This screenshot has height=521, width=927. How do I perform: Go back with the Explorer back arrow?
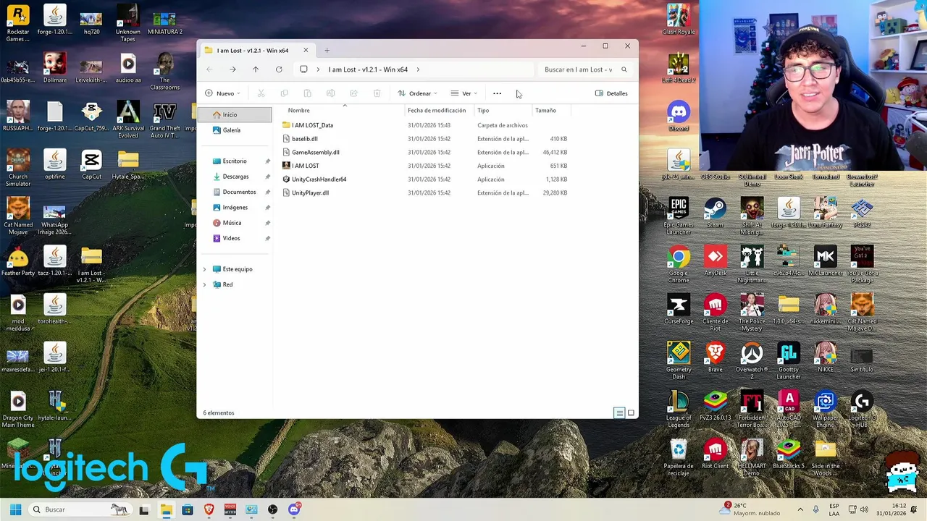pyautogui.click(x=209, y=69)
